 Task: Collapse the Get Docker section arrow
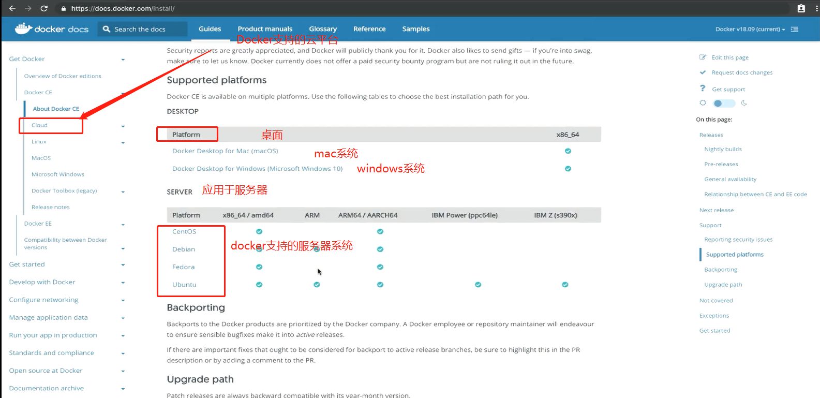(123, 60)
